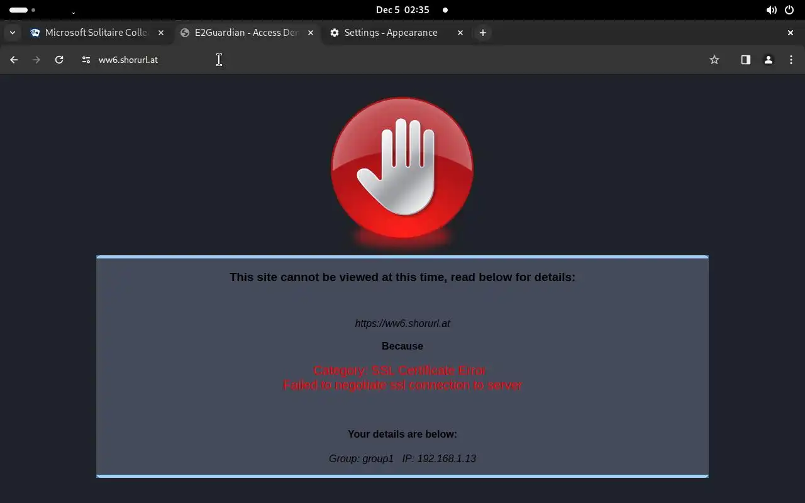805x503 pixels.
Task: Open a new tab
Action: (x=482, y=33)
